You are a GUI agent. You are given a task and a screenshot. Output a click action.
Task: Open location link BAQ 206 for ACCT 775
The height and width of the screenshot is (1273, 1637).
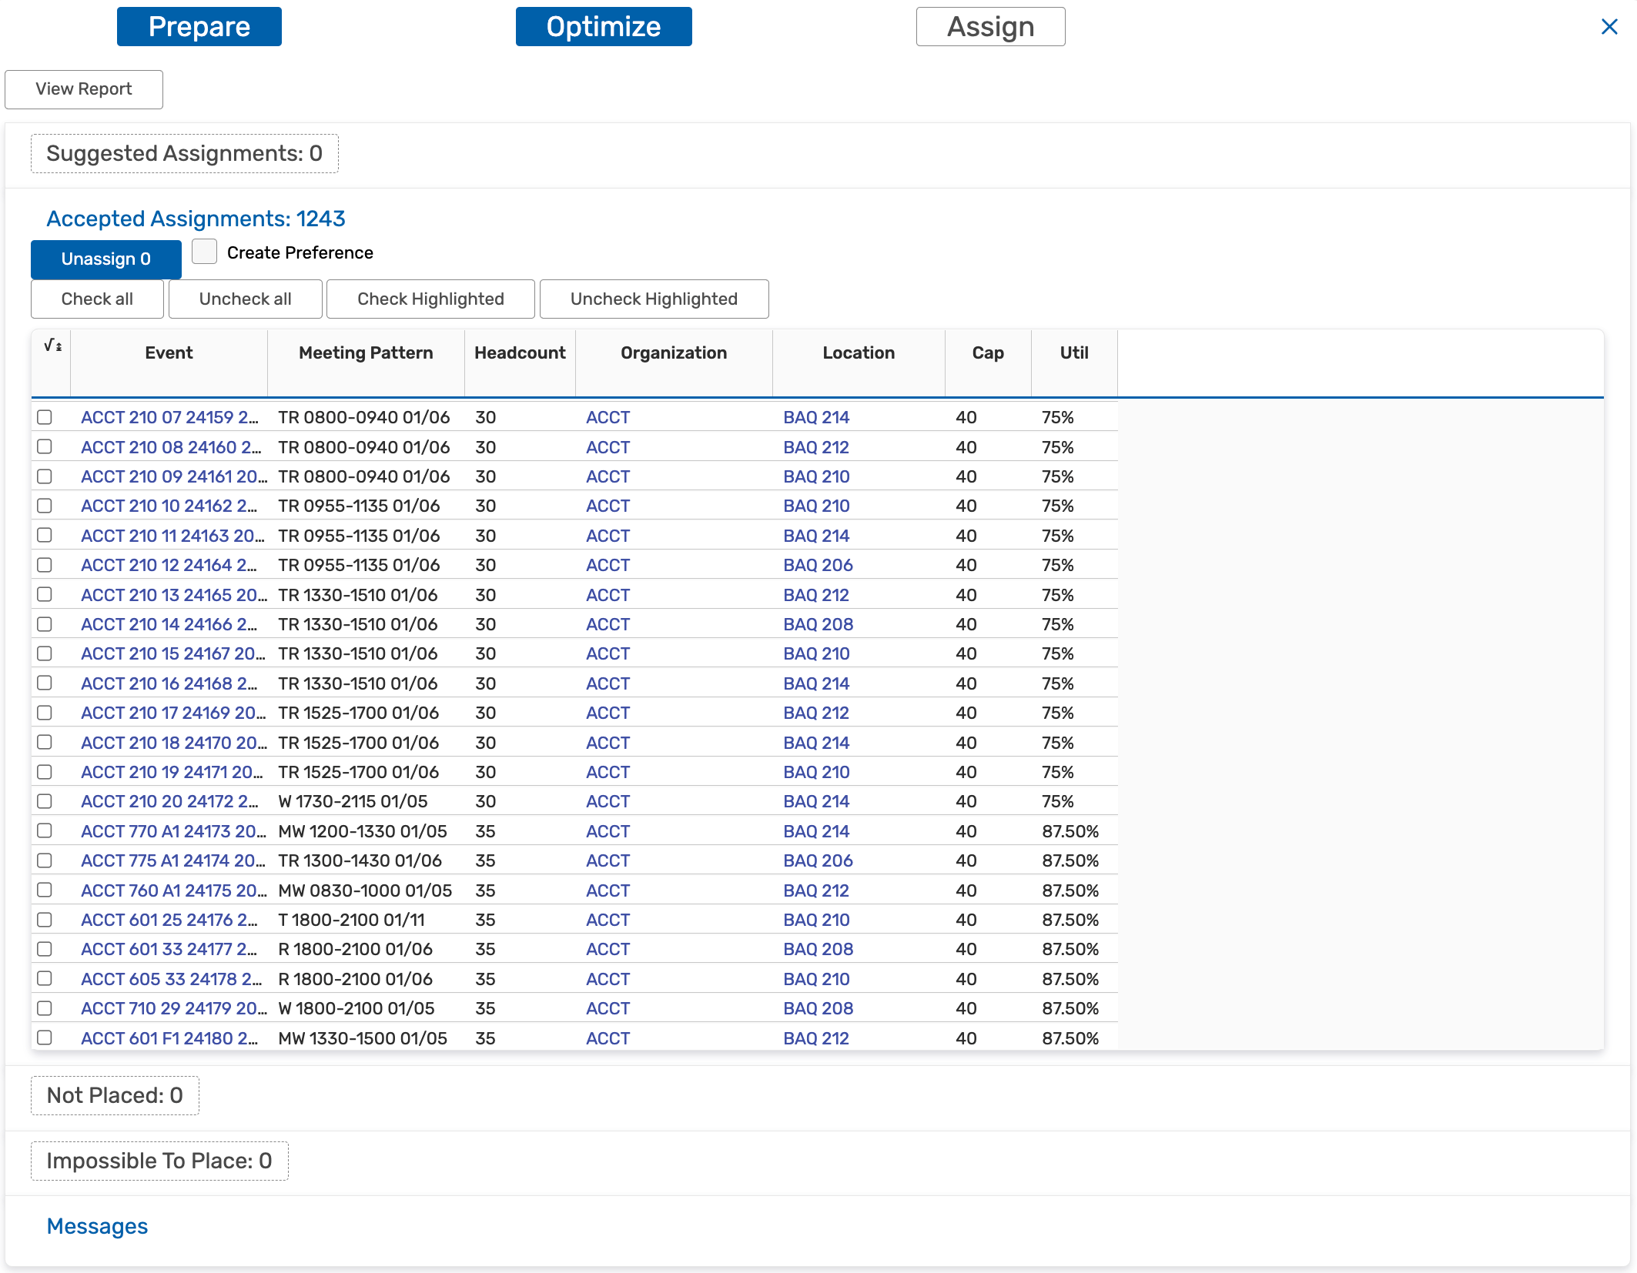(x=818, y=860)
